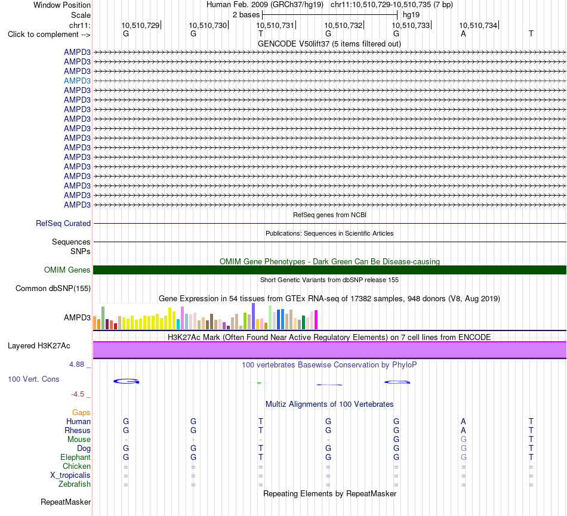Click position marker 10,510,732
Image resolution: width=567 pixels, height=516 pixels.
tap(343, 25)
